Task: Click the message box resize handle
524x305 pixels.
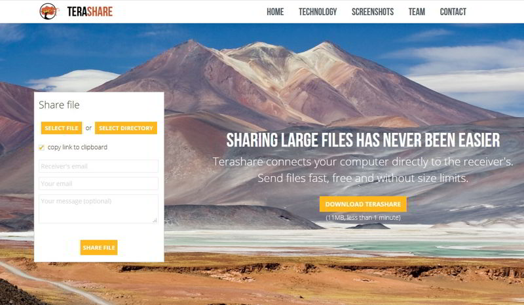Action: [155, 220]
